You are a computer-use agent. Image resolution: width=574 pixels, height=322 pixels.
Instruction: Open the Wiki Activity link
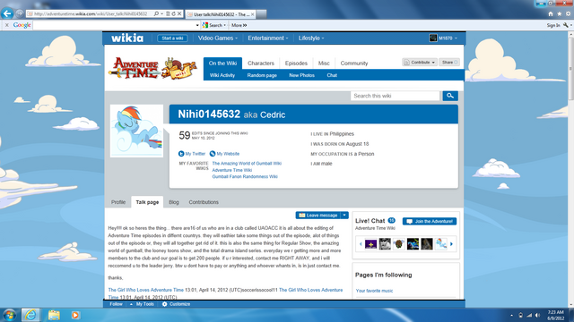[222, 75]
